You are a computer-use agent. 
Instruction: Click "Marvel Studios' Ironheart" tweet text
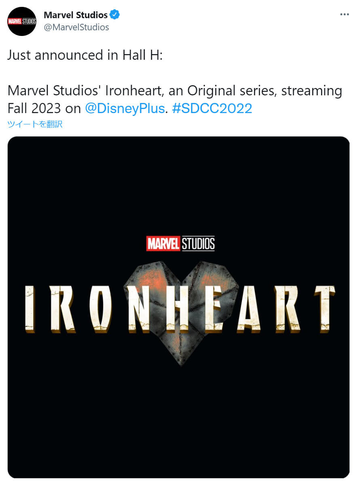(x=84, y=91)
